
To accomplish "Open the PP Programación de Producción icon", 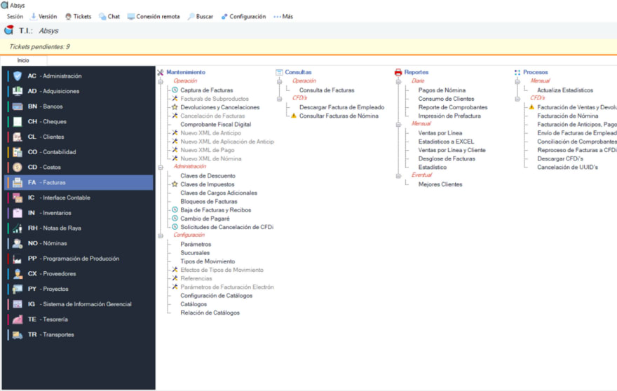I will 18,259.
